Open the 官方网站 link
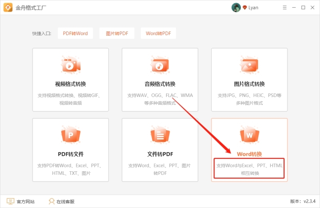The image size is (320, 208). [x=26, y=202]
